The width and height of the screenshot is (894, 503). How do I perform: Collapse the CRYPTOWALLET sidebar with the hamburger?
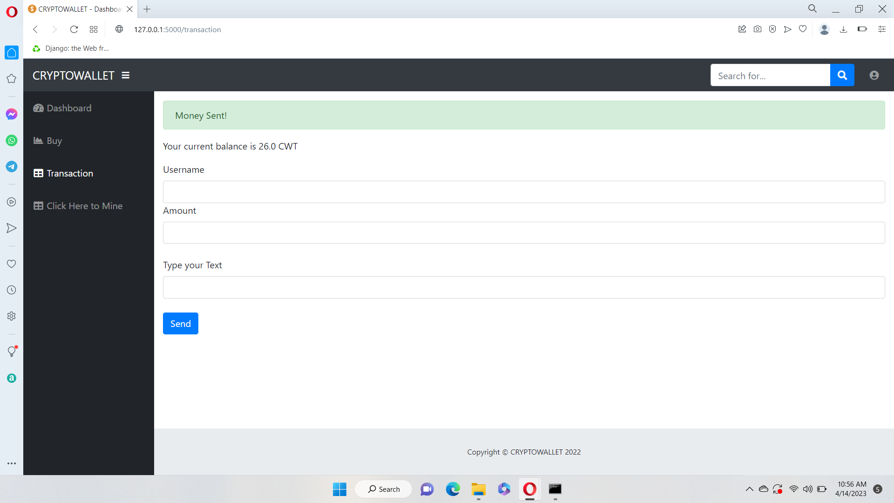[x=125, y=75]
